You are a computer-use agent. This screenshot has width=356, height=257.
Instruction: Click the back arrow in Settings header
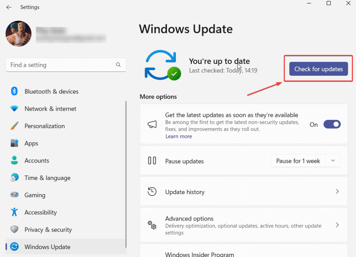coord(9,7)
